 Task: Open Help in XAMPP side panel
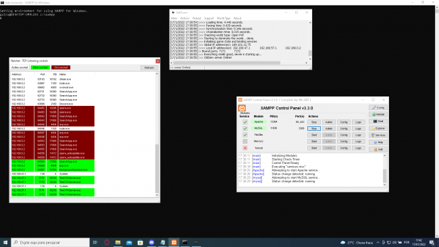coord(378,142)
